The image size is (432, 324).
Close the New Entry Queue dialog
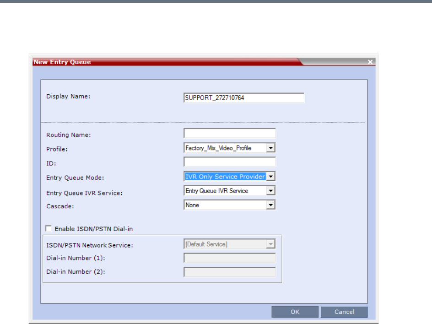[x=370, y=62]
